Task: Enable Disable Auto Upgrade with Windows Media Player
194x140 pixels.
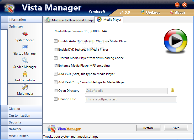Action: coord(56,41)
